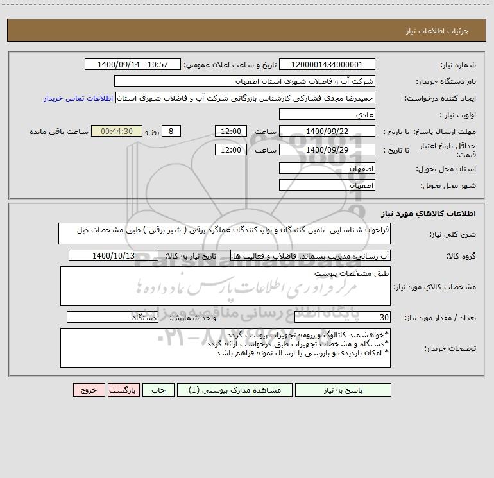
Task: Click تاریخ و ساعت اعلان عمومی label
Action: click(x=230, y=65)
